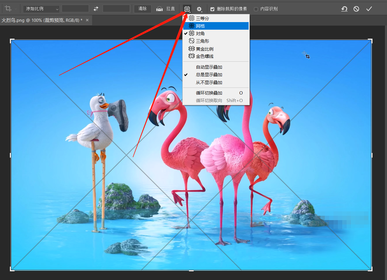Select 自动显示叠加 in the menu
This screenshot has height=280, width=387.
coord(216,67)
